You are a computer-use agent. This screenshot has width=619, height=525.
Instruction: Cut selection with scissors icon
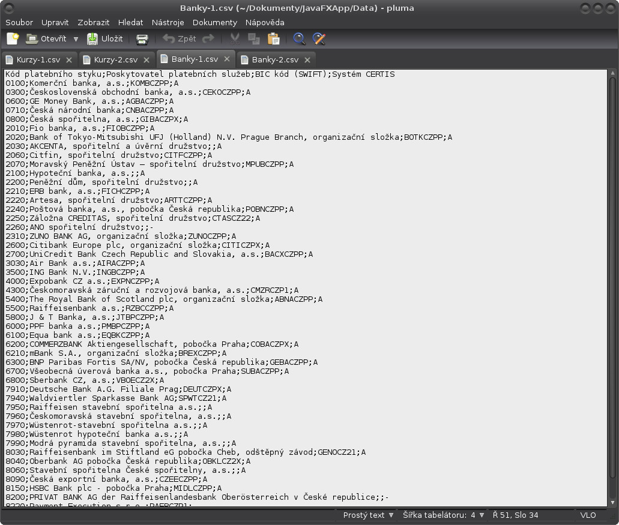point(235,38)
